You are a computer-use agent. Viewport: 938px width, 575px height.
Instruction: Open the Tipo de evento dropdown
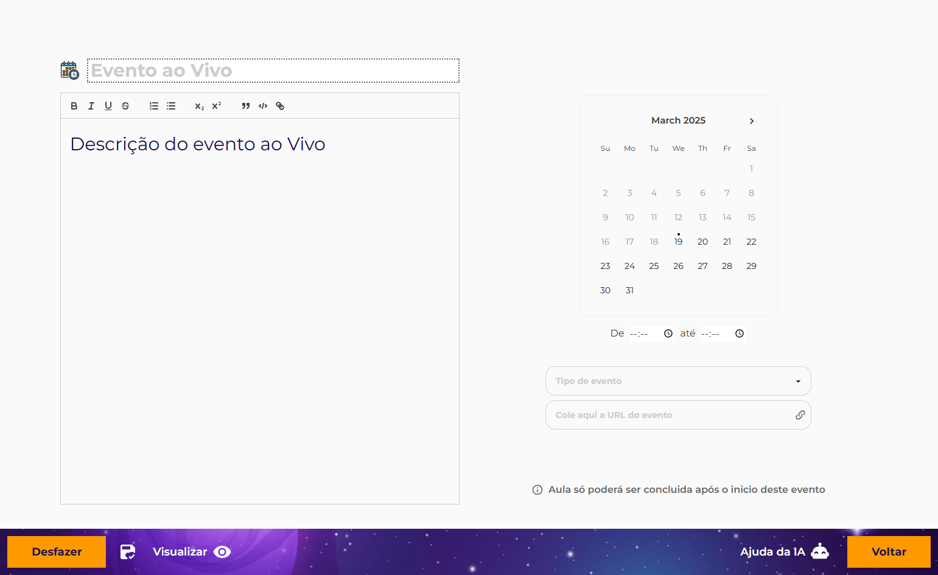coord(678,381)
